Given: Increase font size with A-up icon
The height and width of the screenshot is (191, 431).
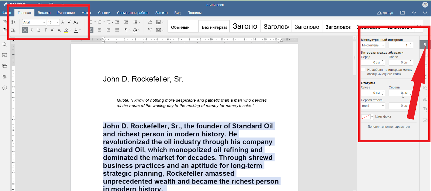Looking at the screenshot, I should coord(63,22).
